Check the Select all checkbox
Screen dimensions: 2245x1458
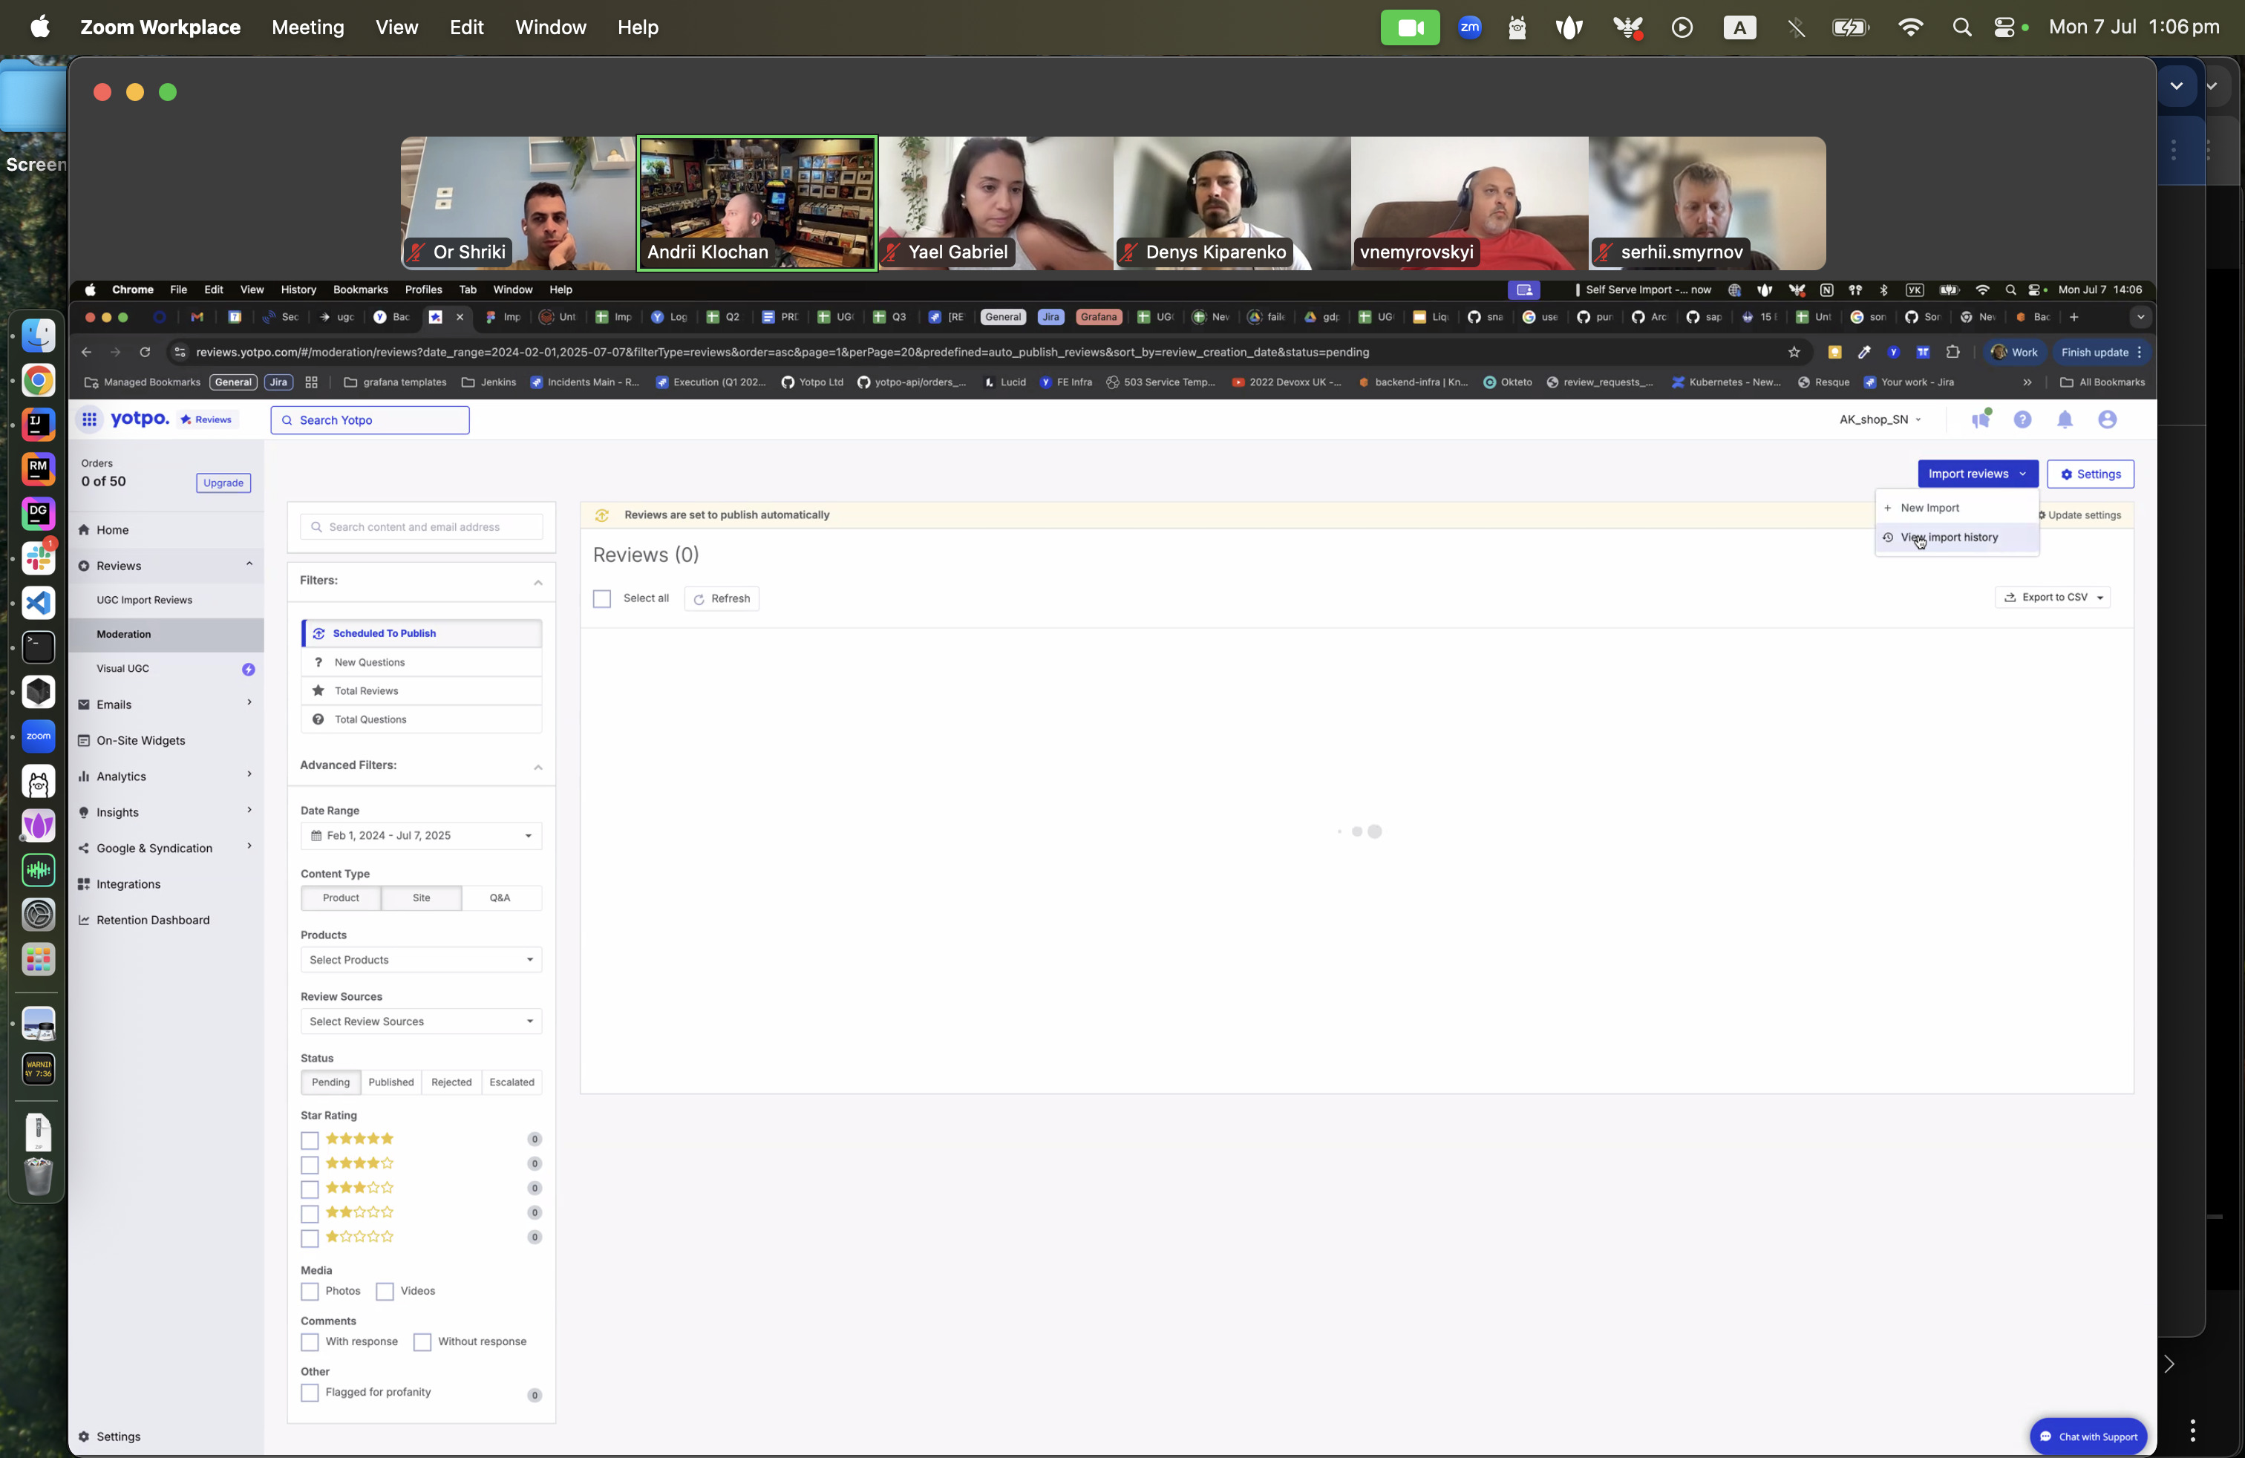(602, 599)
